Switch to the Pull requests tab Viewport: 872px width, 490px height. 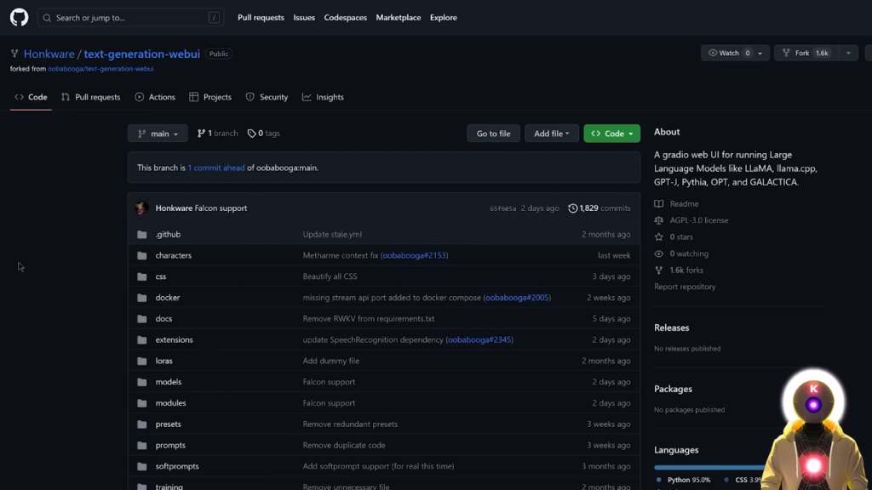click(x=90, y=97)
